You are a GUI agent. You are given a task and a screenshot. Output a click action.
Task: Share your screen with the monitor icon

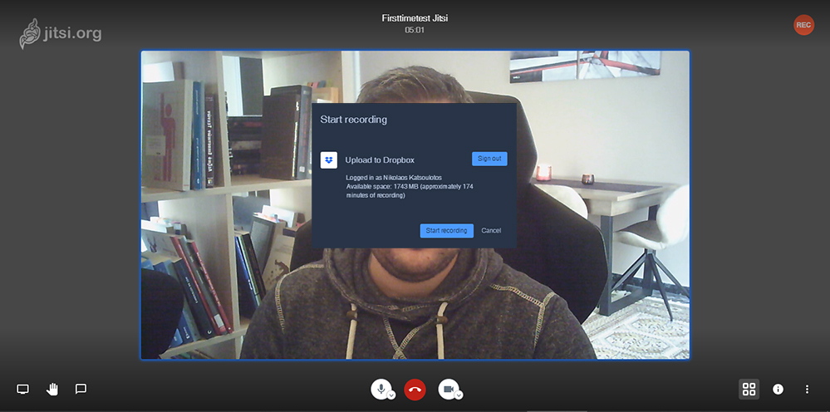coord(22,390)
